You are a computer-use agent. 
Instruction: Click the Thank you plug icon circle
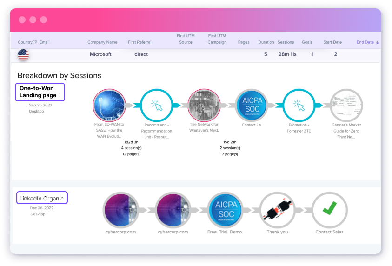[278, 210]
